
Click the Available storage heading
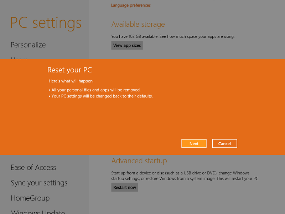tap(138, 25)
